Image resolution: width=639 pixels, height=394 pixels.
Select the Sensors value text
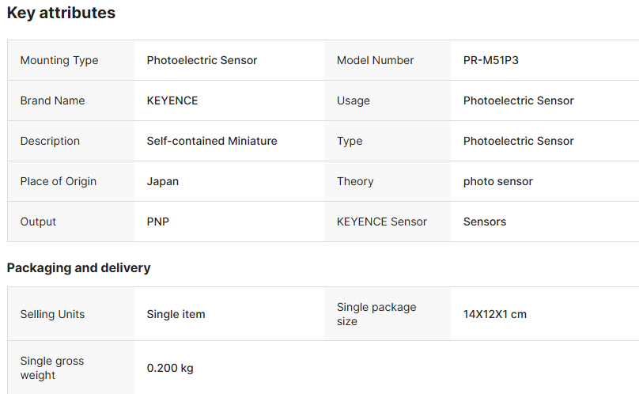485,222
